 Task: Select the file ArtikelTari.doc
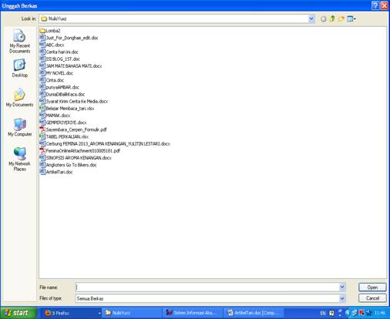pyautogui.click(x=56, y=172)
